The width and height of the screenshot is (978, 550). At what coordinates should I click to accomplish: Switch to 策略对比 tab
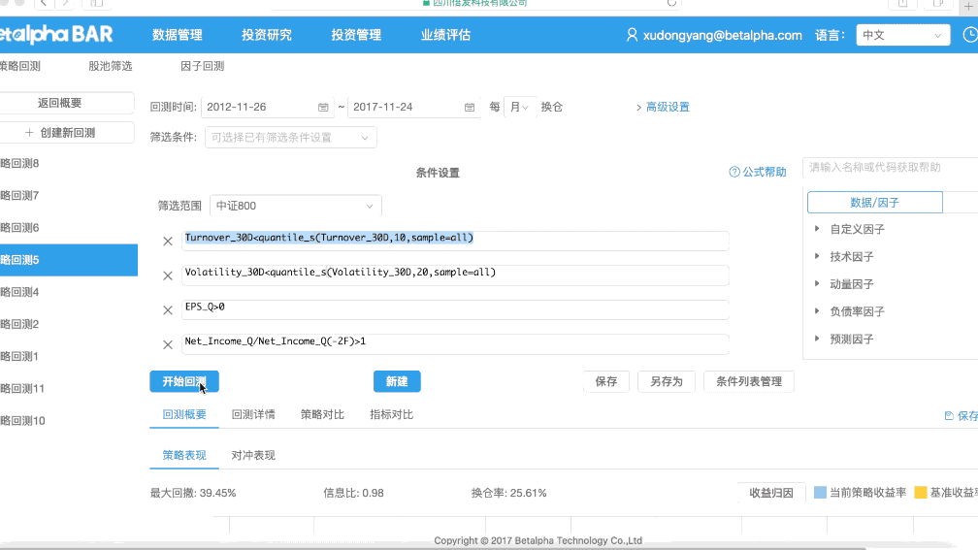(322, 415)
